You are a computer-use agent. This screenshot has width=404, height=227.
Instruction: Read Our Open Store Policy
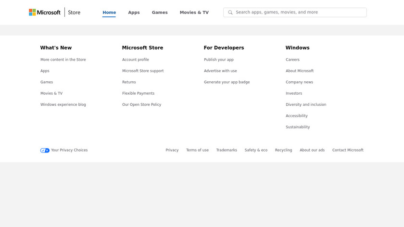(142, 105)
